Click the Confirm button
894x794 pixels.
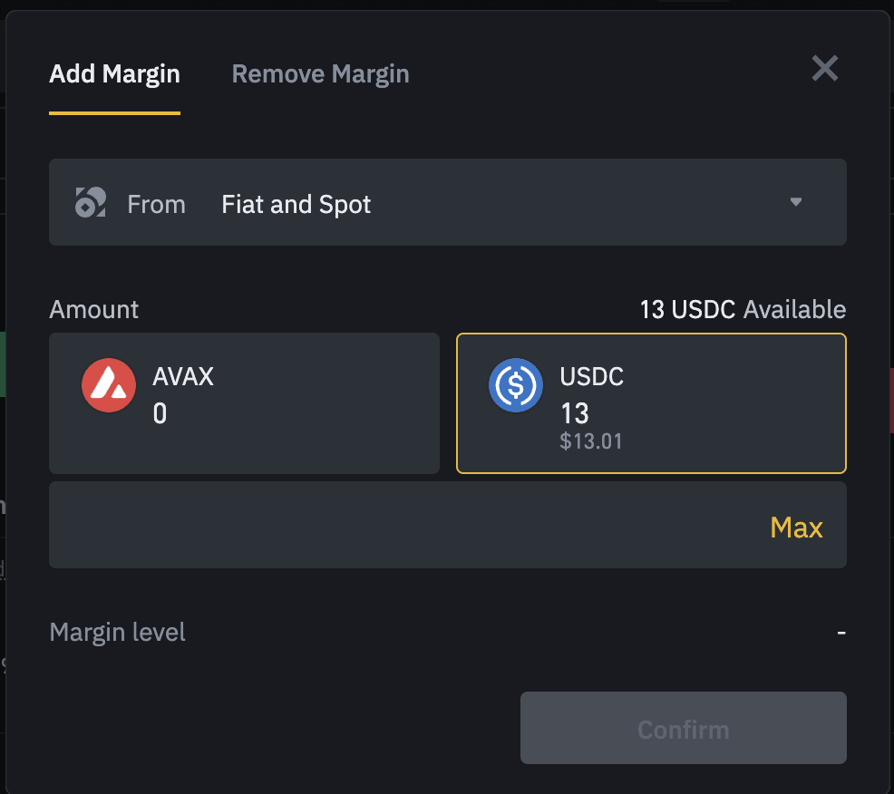point(683,729)
